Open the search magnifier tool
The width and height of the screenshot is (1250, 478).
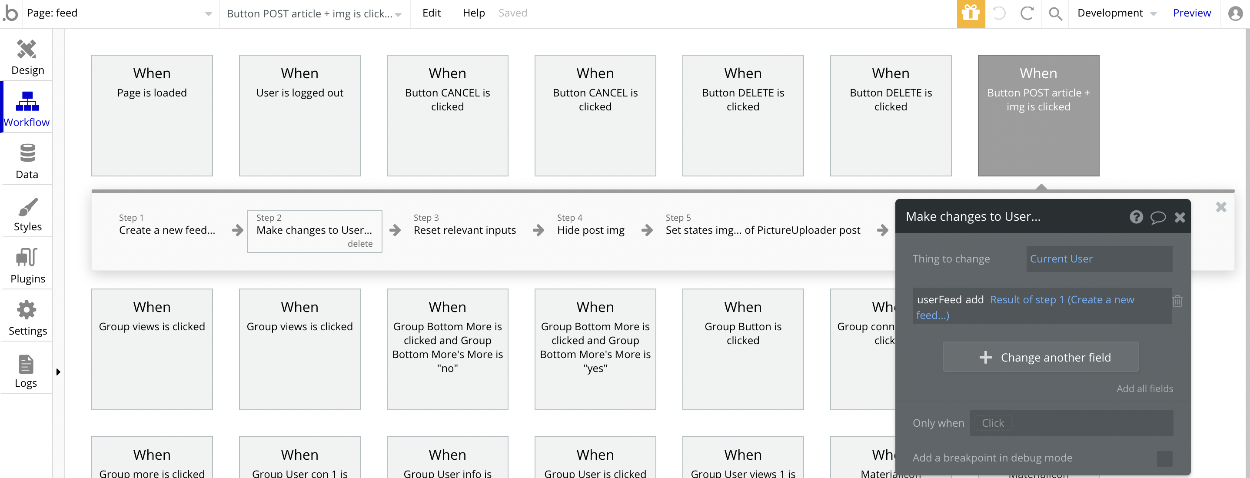tap(1055, 13)
